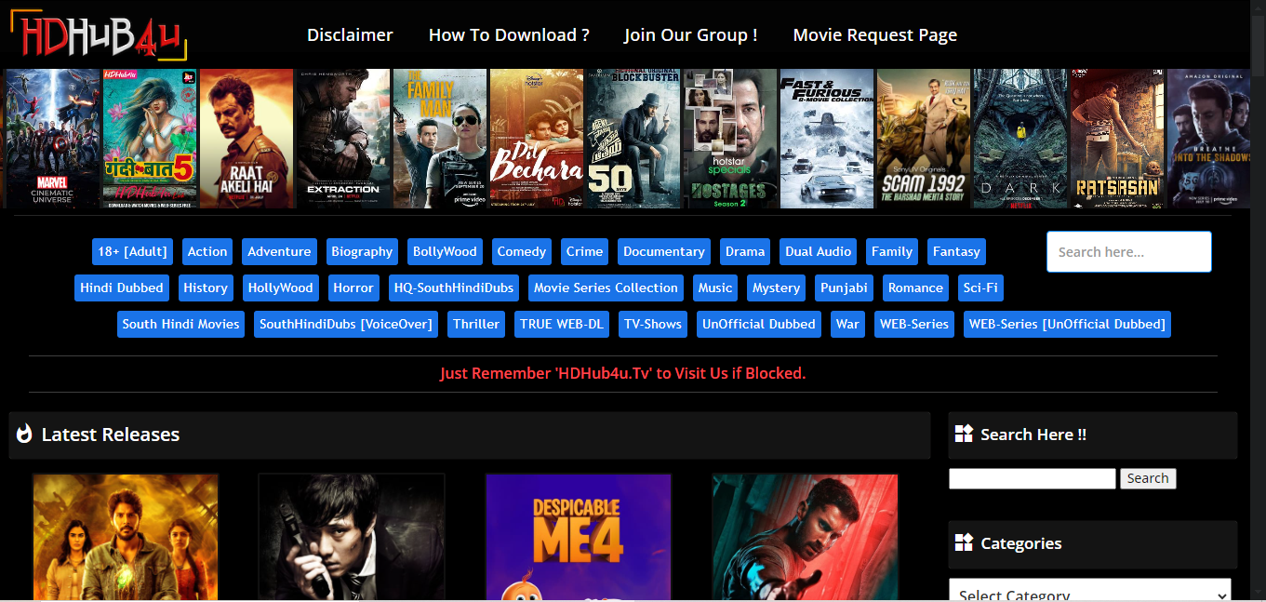The image size is (1266, 602).
Task: Select the Romance tag
Action: pyautogui.click(x=915, y=288)
